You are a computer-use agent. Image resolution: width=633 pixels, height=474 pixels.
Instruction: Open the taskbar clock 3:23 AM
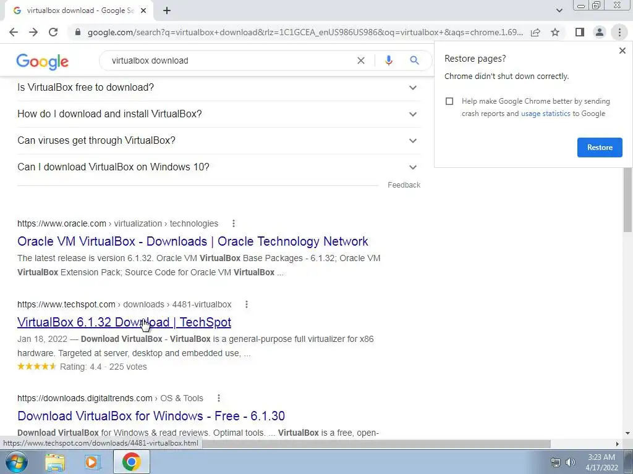coord(601,462)
